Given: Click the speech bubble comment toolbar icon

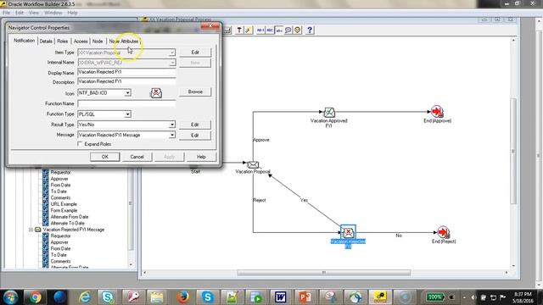Looking at the screenshot, I should point(288,30).
